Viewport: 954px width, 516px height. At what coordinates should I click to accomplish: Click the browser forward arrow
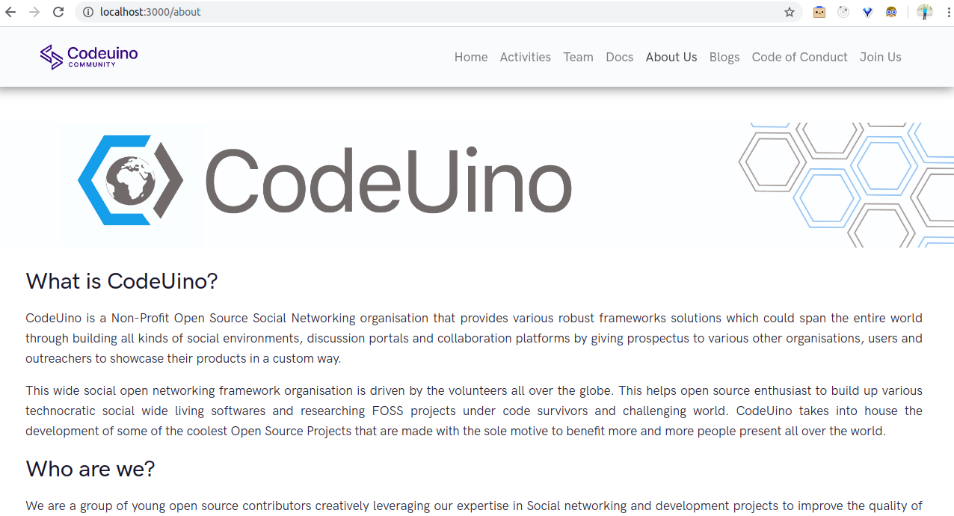coord(34,12)
